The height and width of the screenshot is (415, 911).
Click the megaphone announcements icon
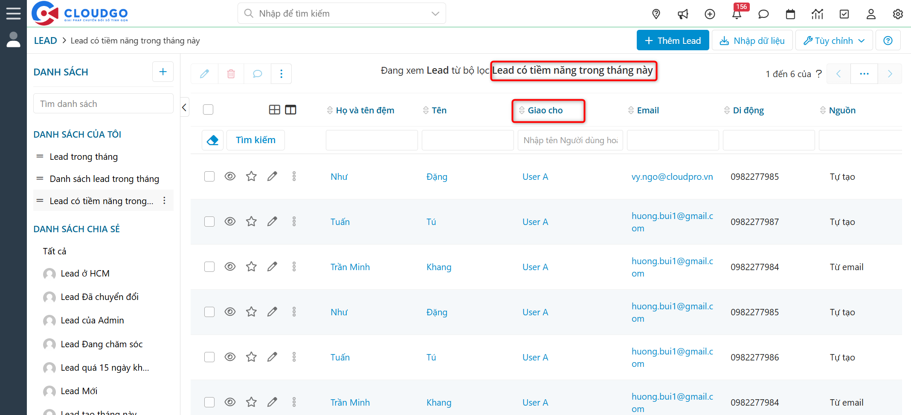(683, 14)
